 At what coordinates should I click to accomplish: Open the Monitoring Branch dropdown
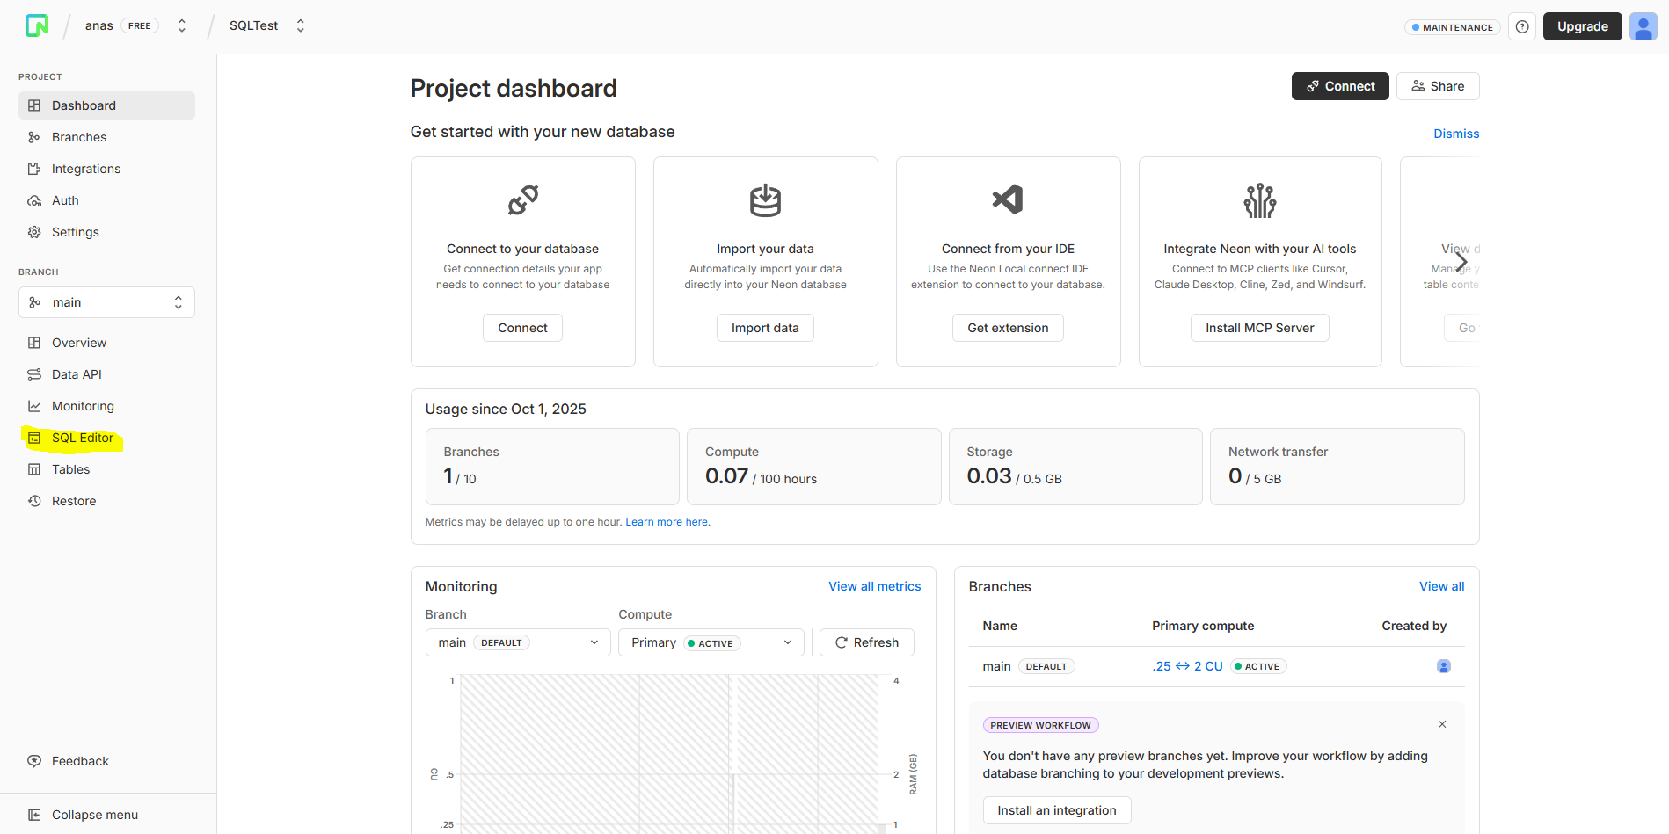[x=518, y=642]
